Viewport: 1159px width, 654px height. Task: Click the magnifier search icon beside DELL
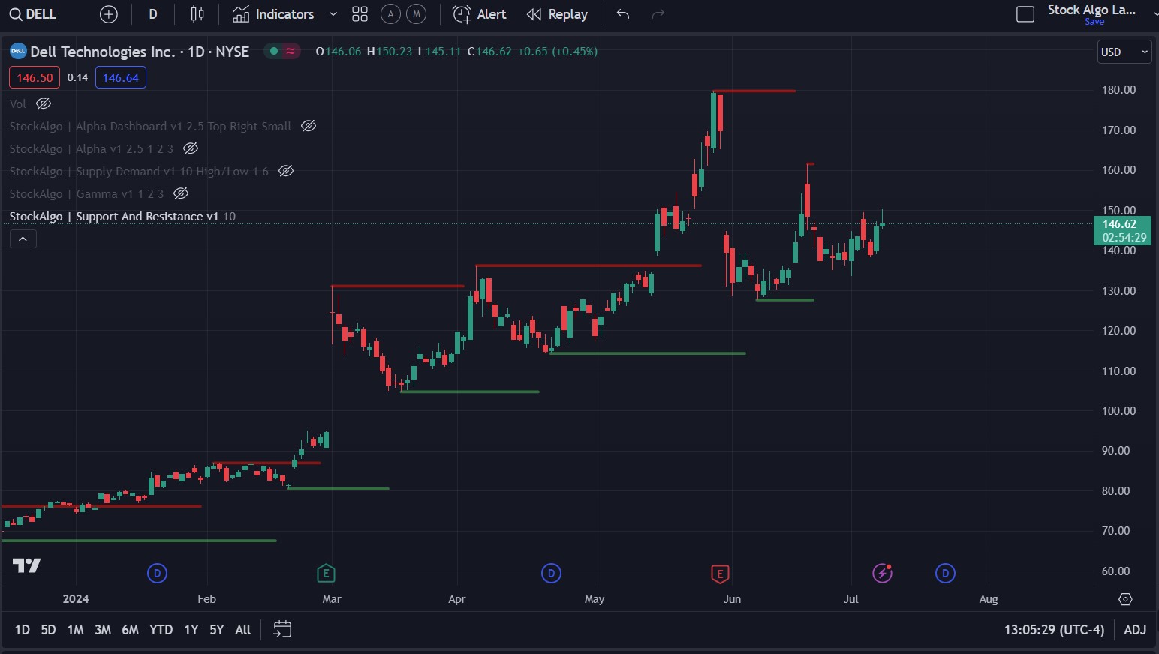pos(15,14)
